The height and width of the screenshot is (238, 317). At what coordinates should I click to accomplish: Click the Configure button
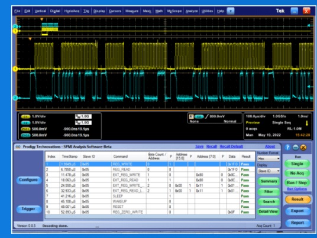point(28,180)
